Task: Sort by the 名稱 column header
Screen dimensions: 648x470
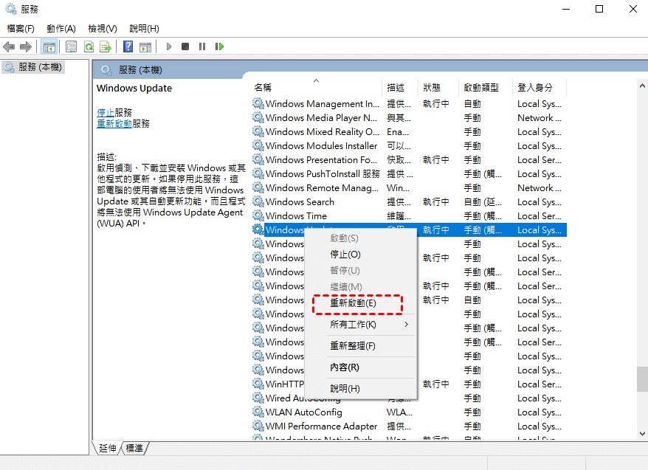Action: [263, 87]
